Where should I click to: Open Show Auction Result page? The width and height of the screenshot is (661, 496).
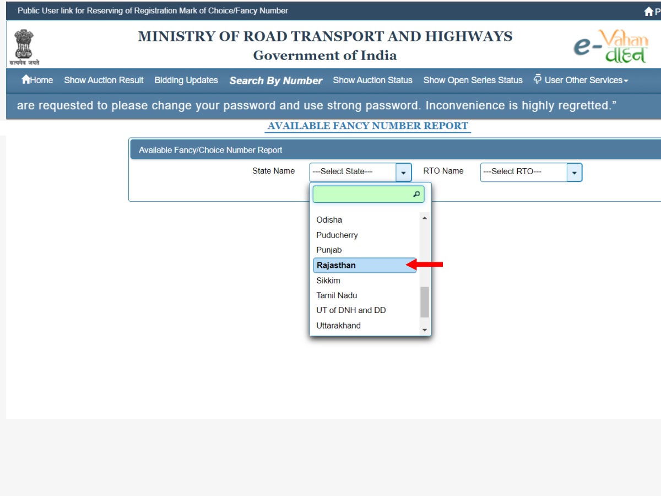click(x=104, y=80)
